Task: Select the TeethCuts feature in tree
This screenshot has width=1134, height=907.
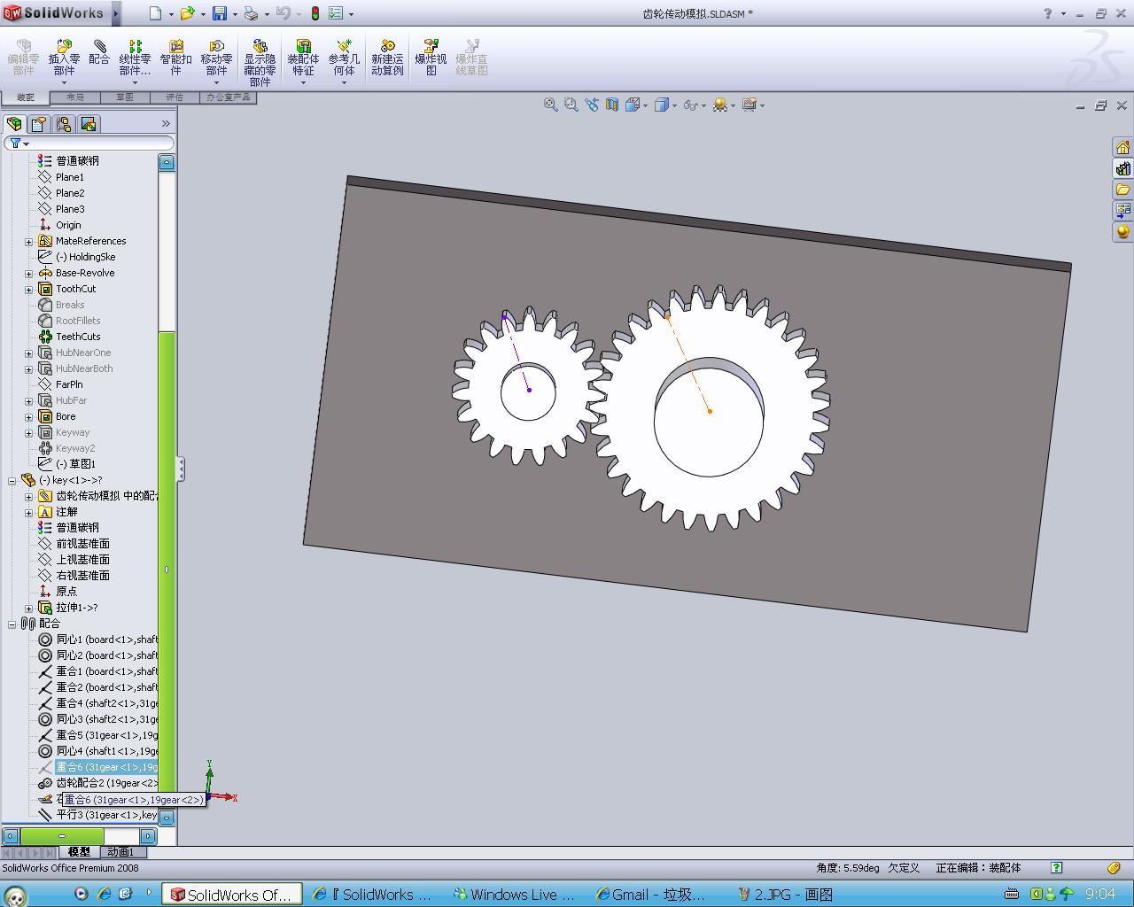Action: (x=69, y=337)
